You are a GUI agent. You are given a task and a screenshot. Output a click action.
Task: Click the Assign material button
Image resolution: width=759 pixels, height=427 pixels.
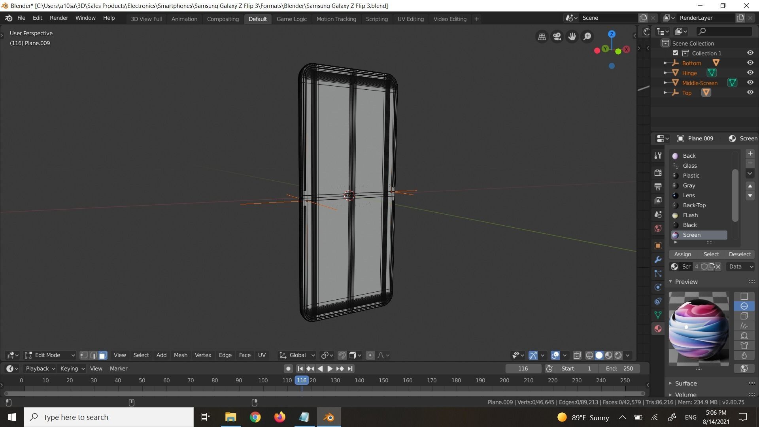(683, 254)
